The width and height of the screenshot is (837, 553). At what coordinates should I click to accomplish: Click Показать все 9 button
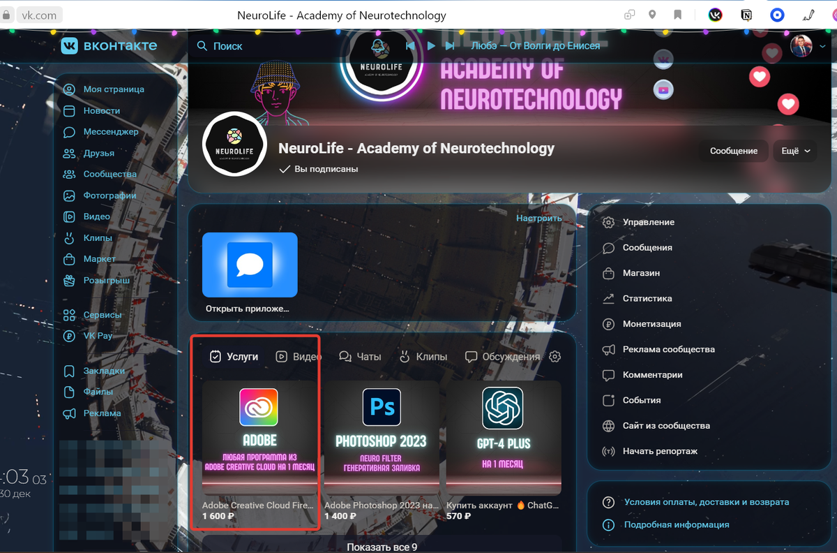[x=382, y=546]
